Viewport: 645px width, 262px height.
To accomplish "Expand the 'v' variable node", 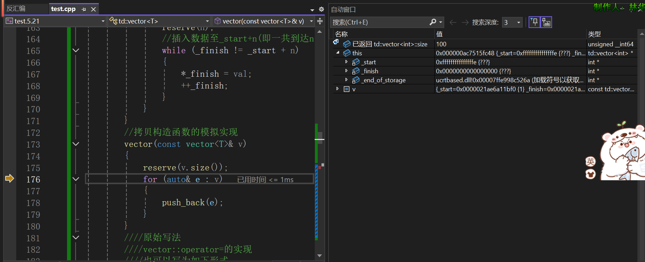I will [338, 89].
